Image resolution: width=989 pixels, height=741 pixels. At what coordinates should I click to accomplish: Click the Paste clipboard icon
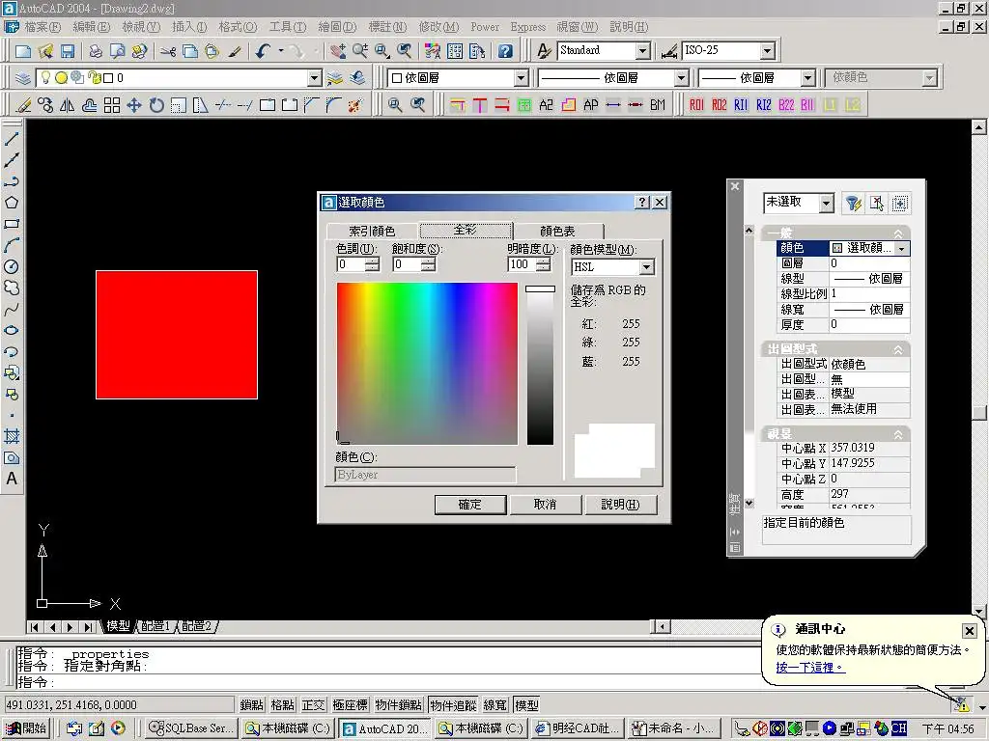pos(212,51)
